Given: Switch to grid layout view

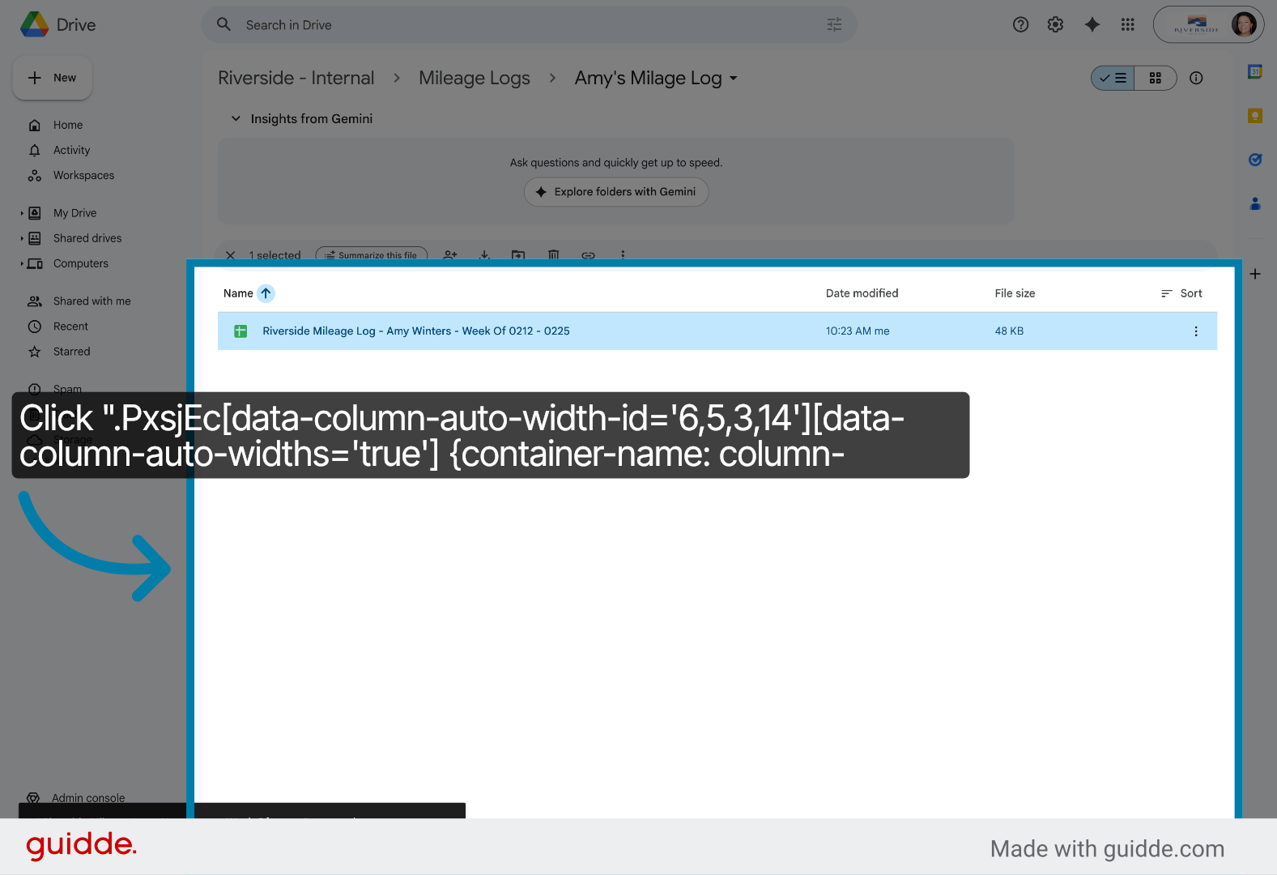Looking at the screenshot, I should (1156, 78).
